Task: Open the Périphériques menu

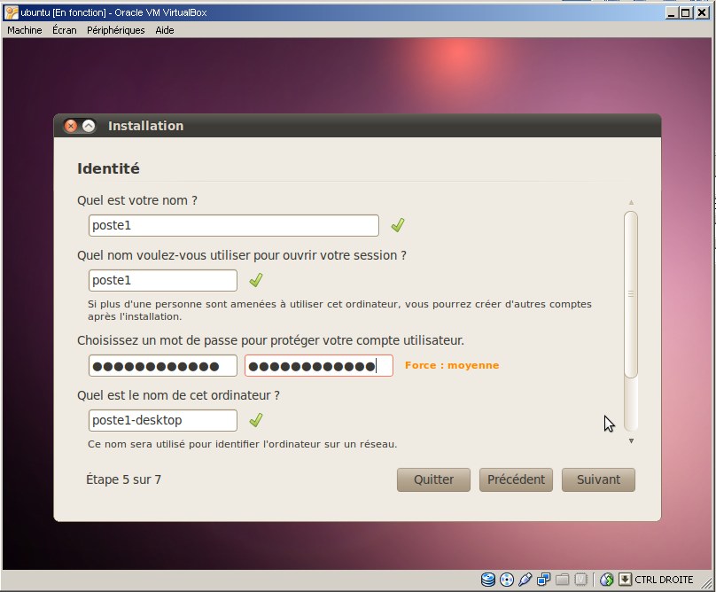Action: click(x=115, y=30)
